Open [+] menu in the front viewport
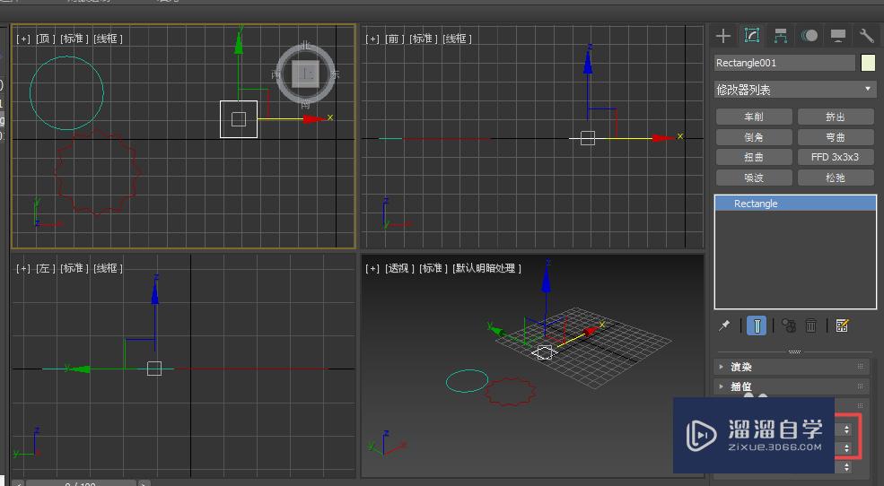 tap(372, 39)
